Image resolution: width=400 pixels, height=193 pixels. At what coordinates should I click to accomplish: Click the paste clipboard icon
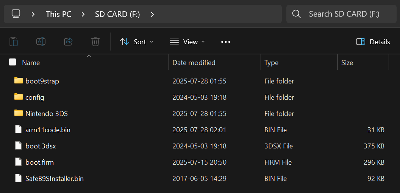(x=14, y=42)
